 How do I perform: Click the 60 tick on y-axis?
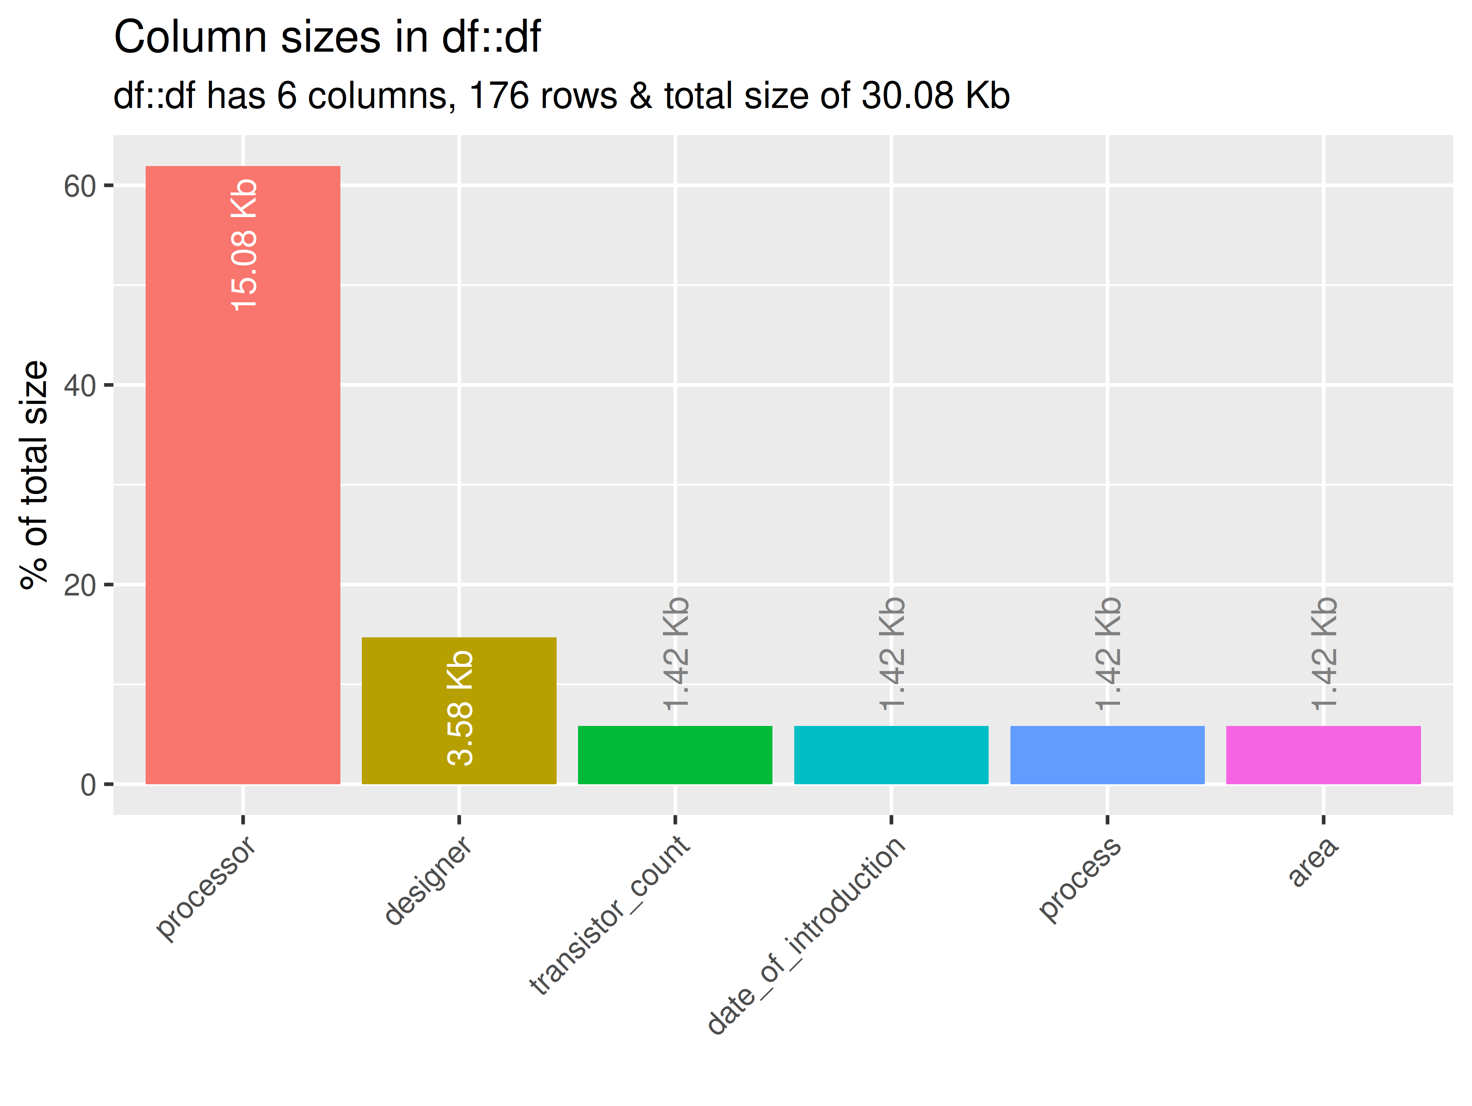point(80,186)
